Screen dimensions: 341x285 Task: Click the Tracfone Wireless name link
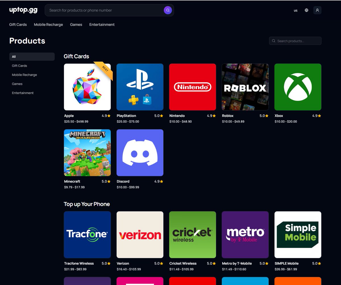(x=79, y=263)
